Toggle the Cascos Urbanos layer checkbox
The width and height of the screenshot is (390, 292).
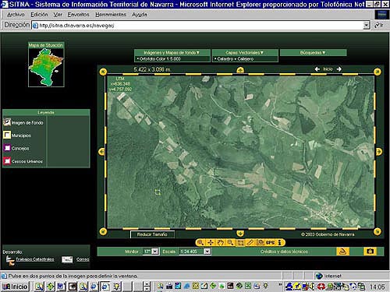coord(7,161)
